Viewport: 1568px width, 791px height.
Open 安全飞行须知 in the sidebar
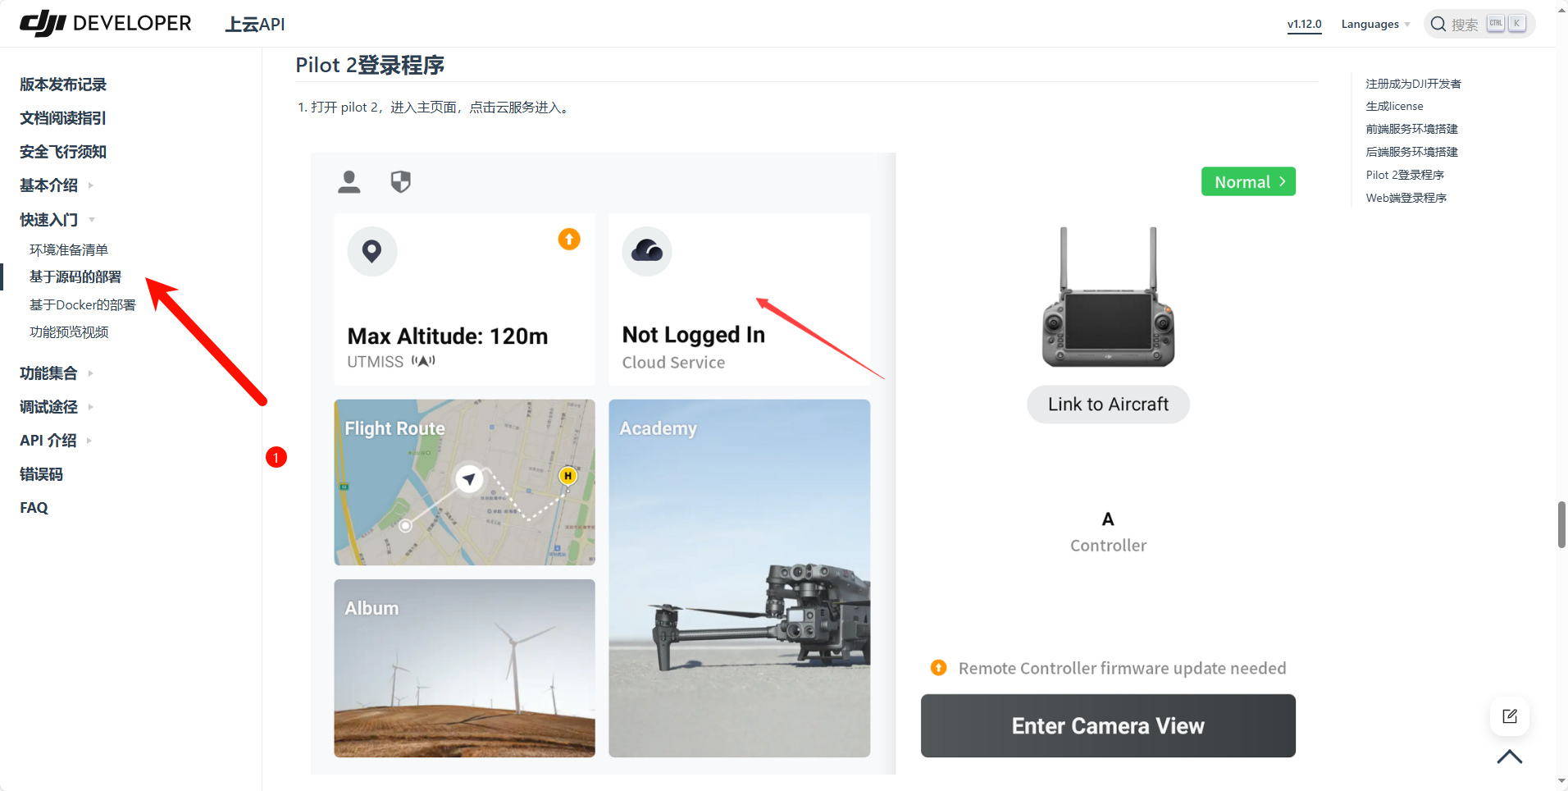click(63, 152)
